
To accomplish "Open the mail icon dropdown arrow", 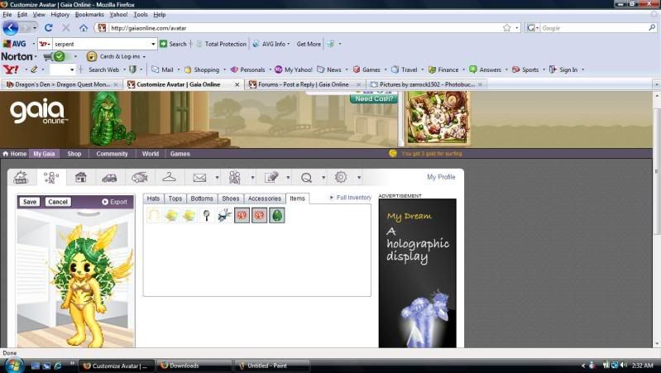I will 217,178.
